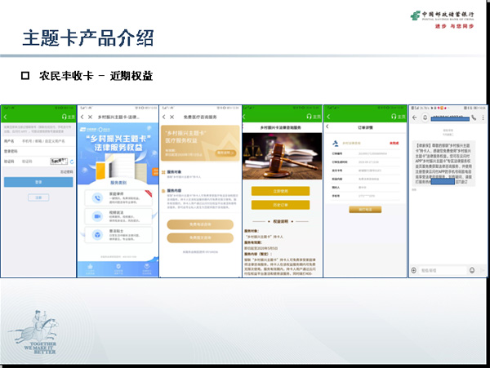Tap the 历史订单 gold button

(281, 203)
